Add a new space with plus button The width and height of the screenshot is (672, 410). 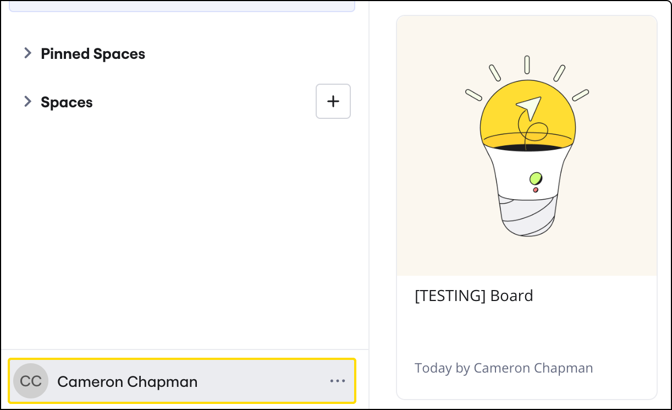click(x=333, y=101)
